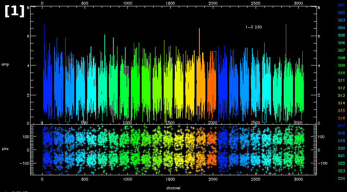Click the [1] panel number marker
347x192 pixels.
click(x=15, y=11)
